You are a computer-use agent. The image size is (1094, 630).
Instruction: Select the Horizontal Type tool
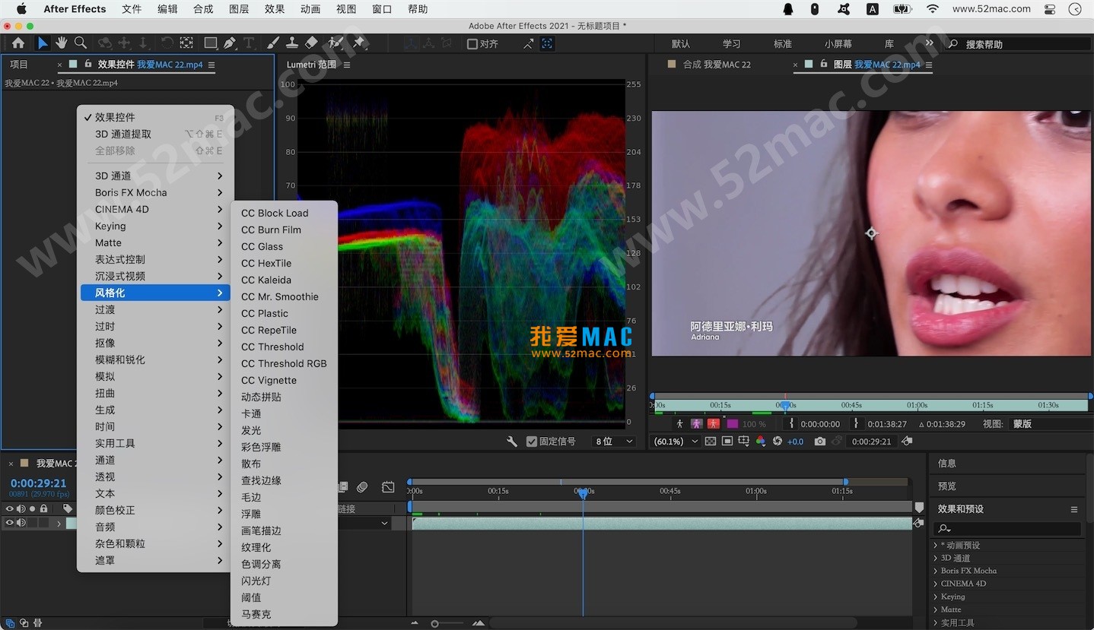click(249, 43)
